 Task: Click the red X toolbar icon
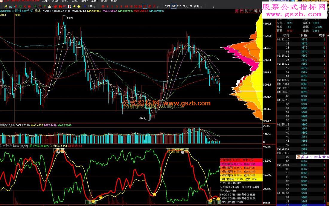coord(25,7)
